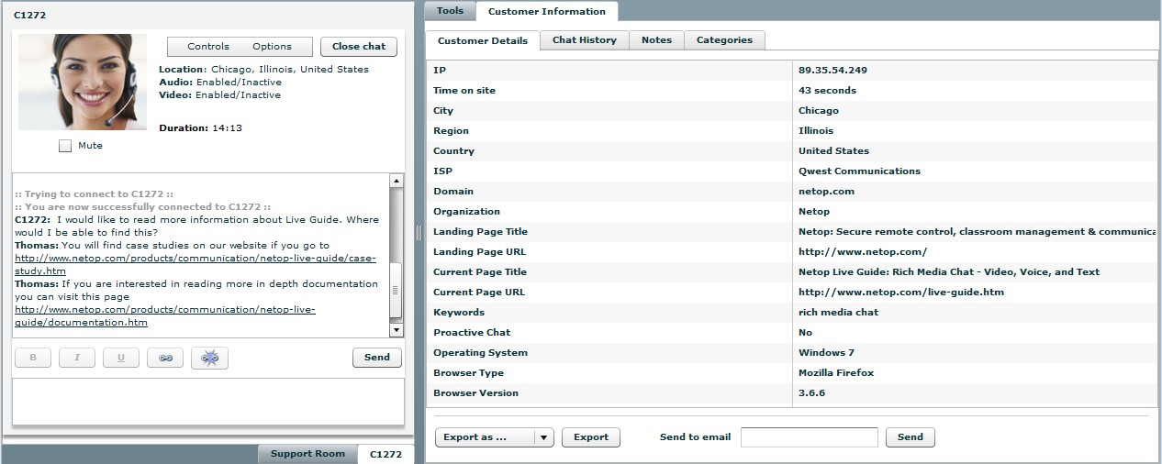Click the scroll up arrow in chat log
The width and height of the screenshot is (1162, 464).
tap(397, 181)
